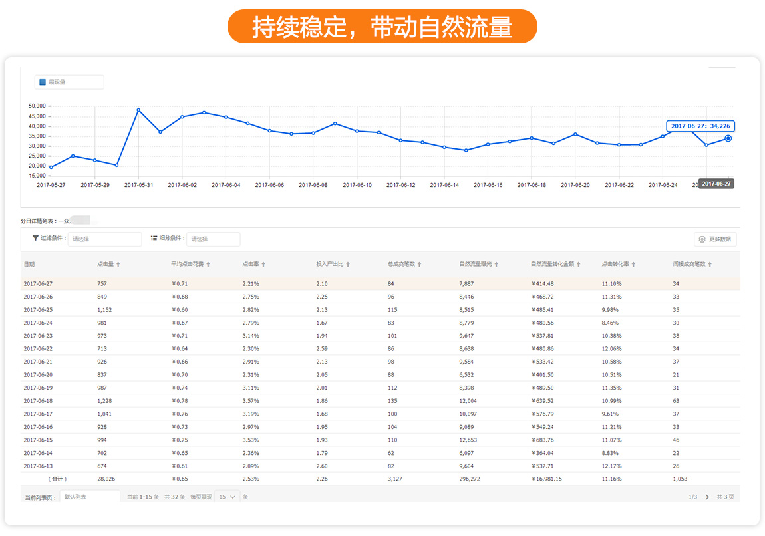Click 1,228 clicks in 2017-06-18 row
This screenshot has height=536, width=765.
tap(104, 401)
